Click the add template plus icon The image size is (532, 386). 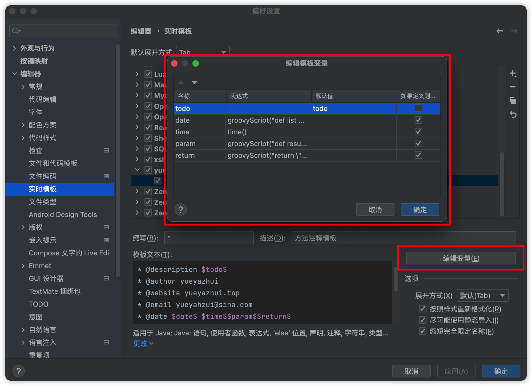pyautogui.click(x=513, y=74)
